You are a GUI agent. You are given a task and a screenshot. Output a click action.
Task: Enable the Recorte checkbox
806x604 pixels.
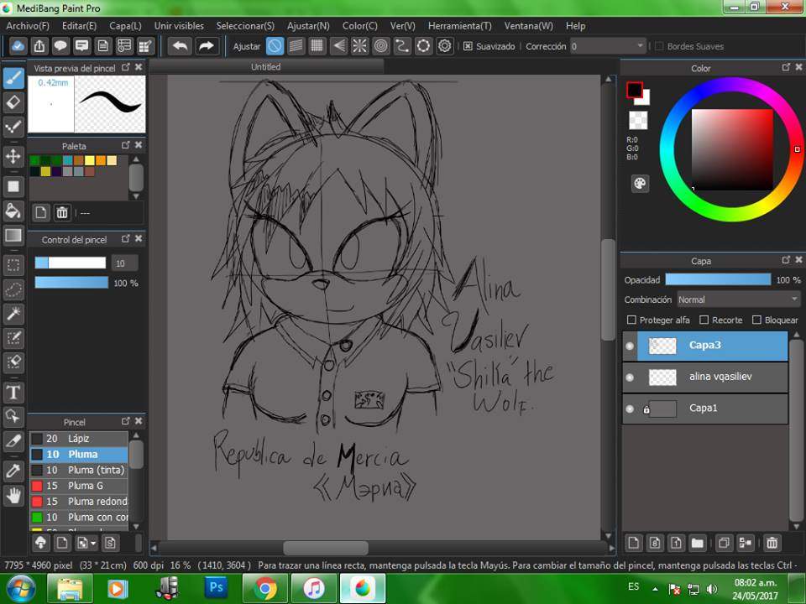click(704, 320)
